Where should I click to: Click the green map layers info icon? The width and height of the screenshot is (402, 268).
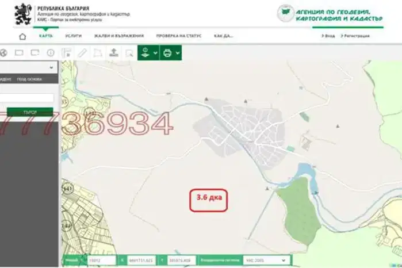[x=146, y=52]
